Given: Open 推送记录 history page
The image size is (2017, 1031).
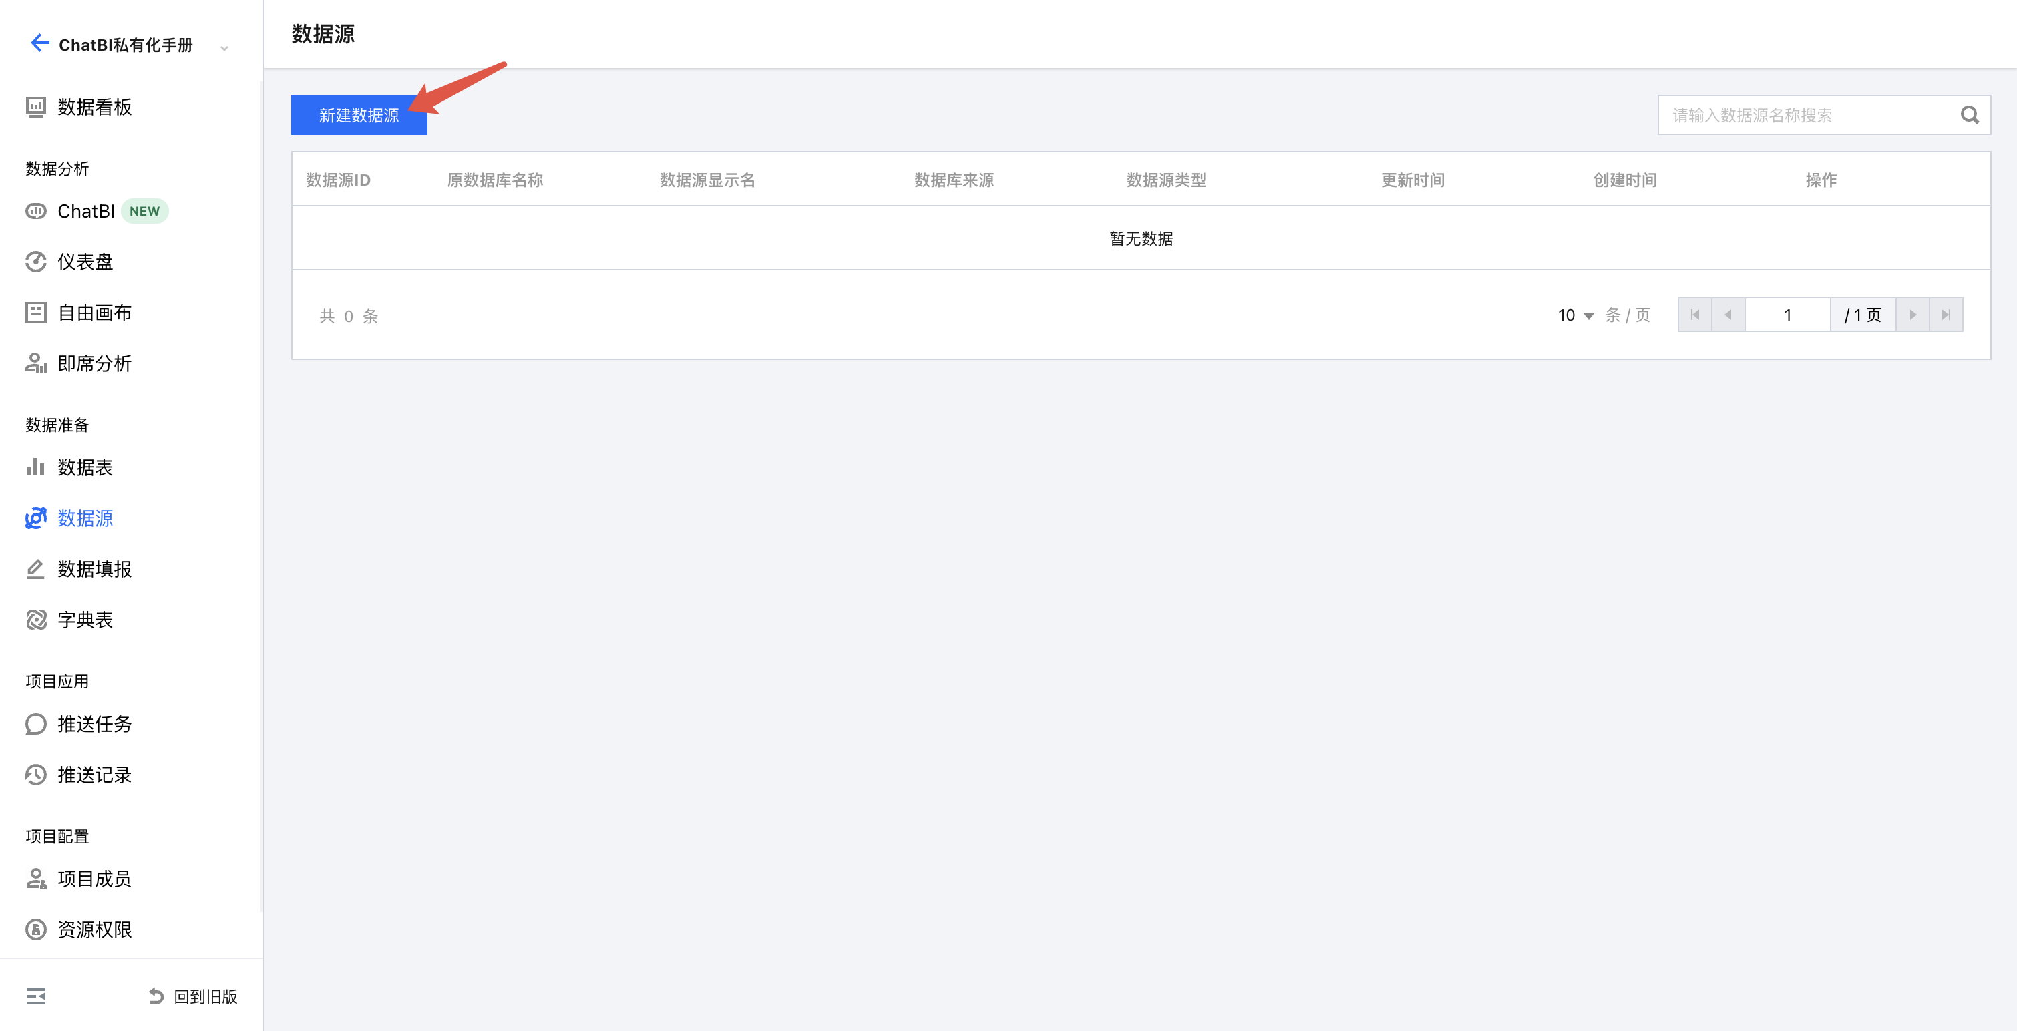Looking at the screenshot, I should coord(94,775).
